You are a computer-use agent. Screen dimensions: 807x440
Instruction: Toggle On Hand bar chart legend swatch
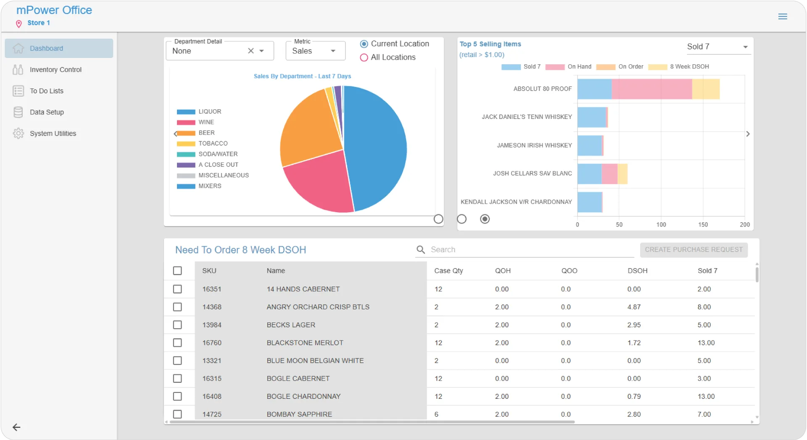pyautogui.click(x=555, y=67)
